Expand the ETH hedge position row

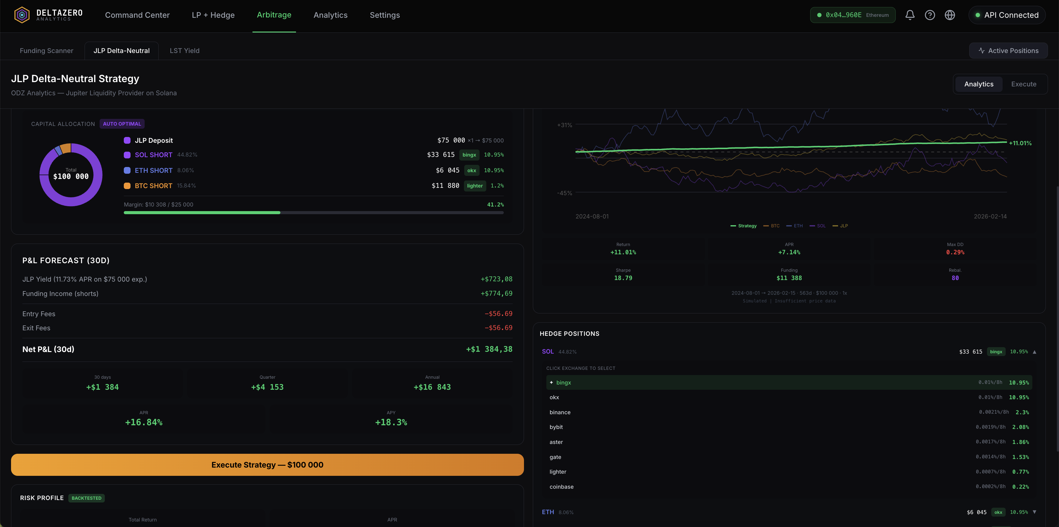(x=1034, y=512)
